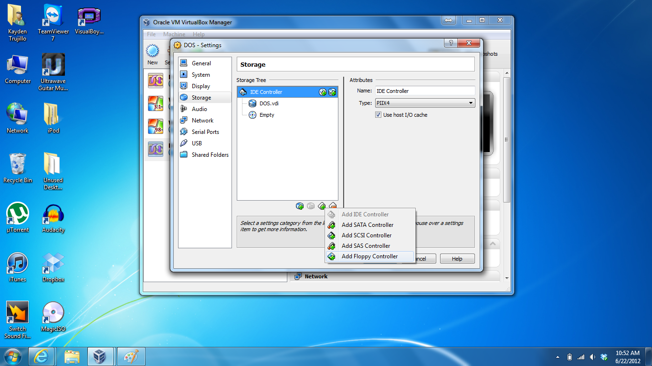Image resolution: width=652 pixels, height=366 pixels.
Task: Click the controller Name input field
Action: [x=425, y=91]
